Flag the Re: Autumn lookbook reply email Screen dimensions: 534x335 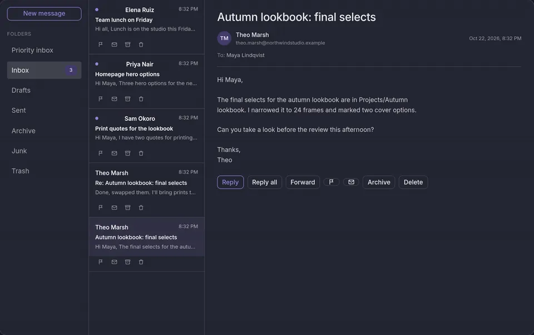101,208
